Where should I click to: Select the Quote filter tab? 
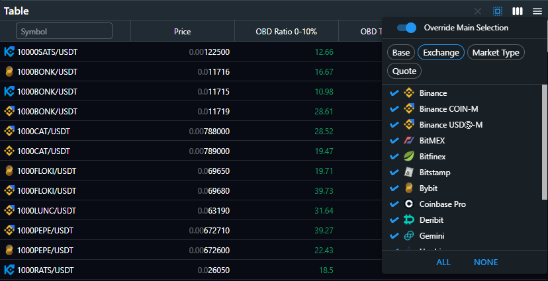pyautogui.click(x=404, y=71)
